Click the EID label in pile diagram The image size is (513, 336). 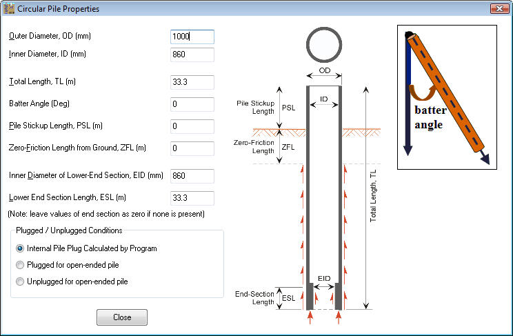point(324,279)
